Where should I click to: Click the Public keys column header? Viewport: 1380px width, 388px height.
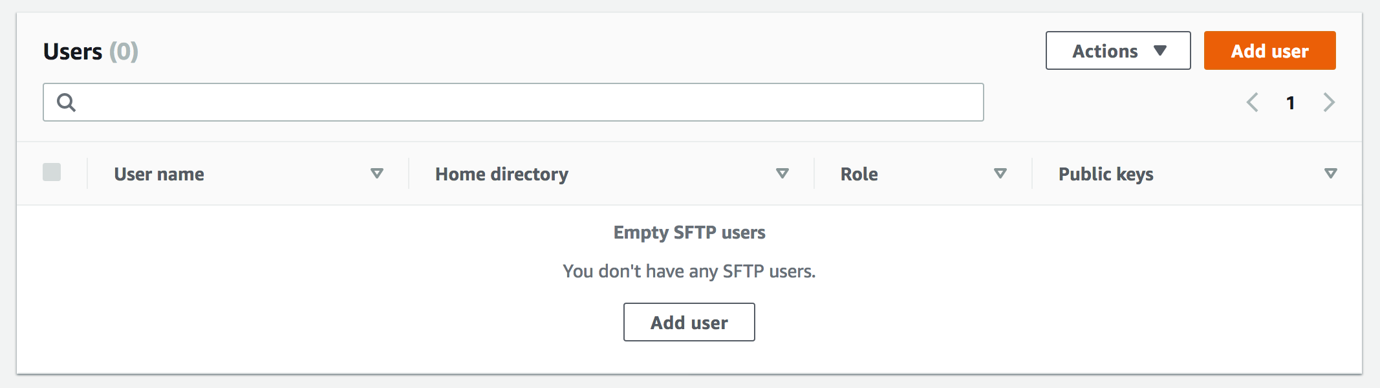(1106, 174)
